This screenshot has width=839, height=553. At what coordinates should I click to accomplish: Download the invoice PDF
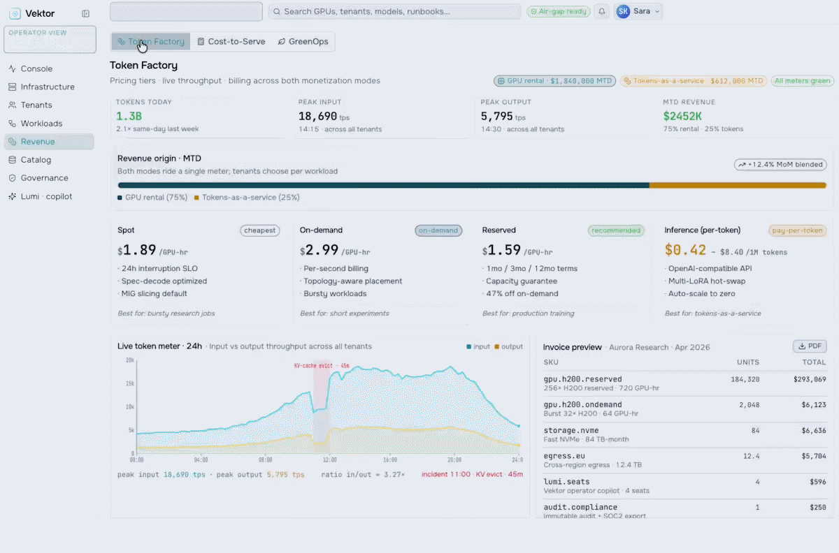pos(810,346)
